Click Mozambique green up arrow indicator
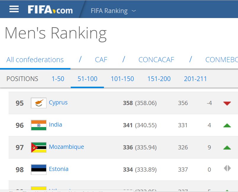 227,148
